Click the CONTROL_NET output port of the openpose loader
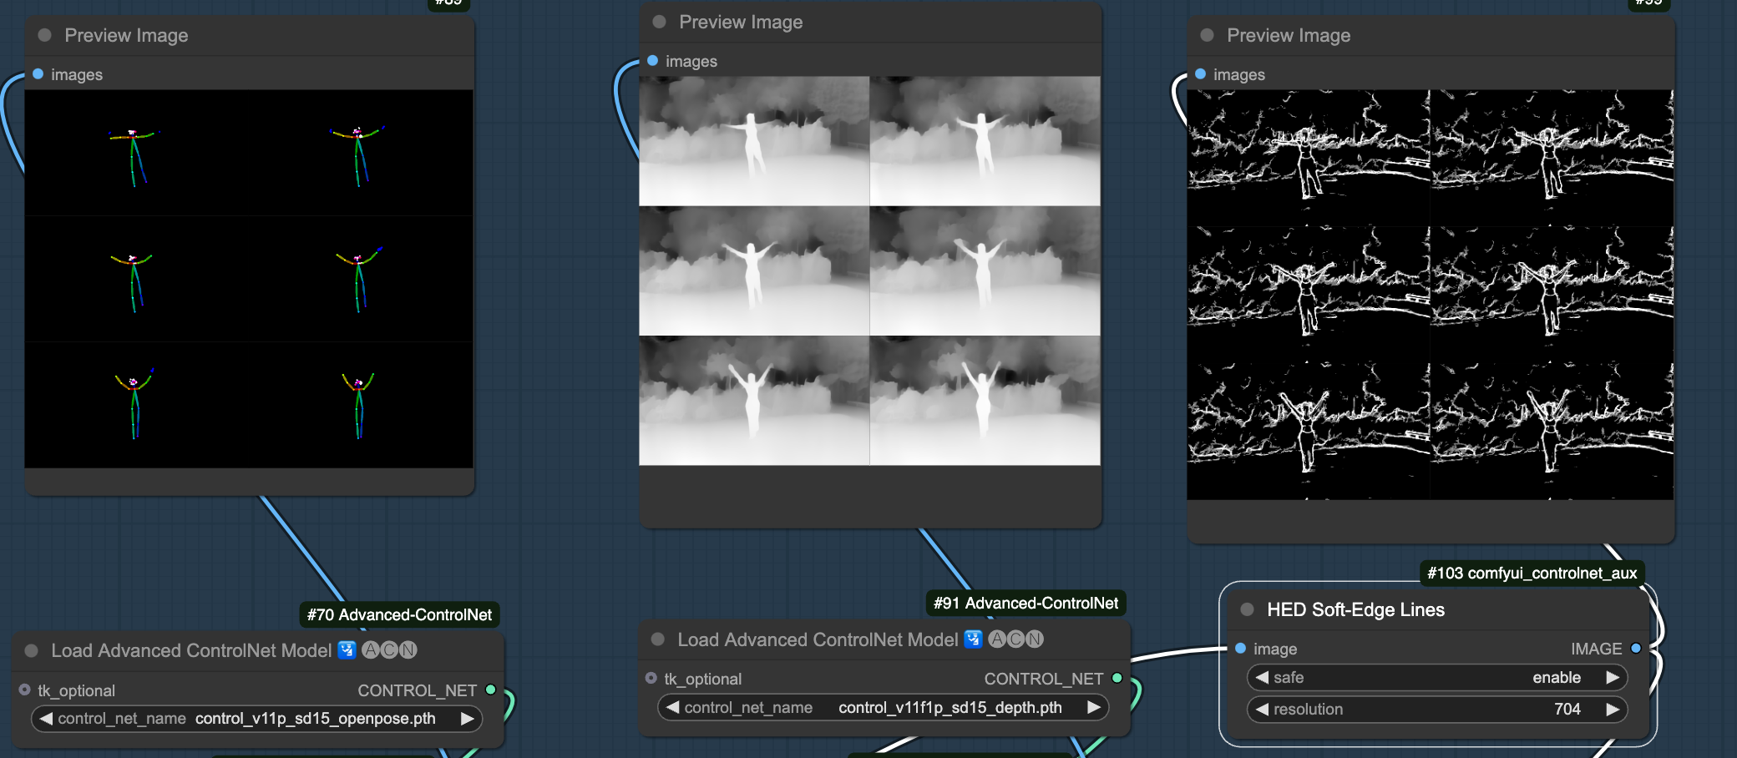Screen dimensions: 1737x758 pos(491,690)
